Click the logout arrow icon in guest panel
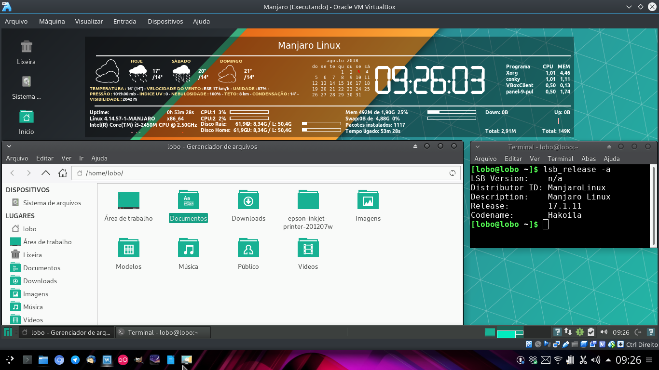 pyautogui.click(x=638, y=332)
